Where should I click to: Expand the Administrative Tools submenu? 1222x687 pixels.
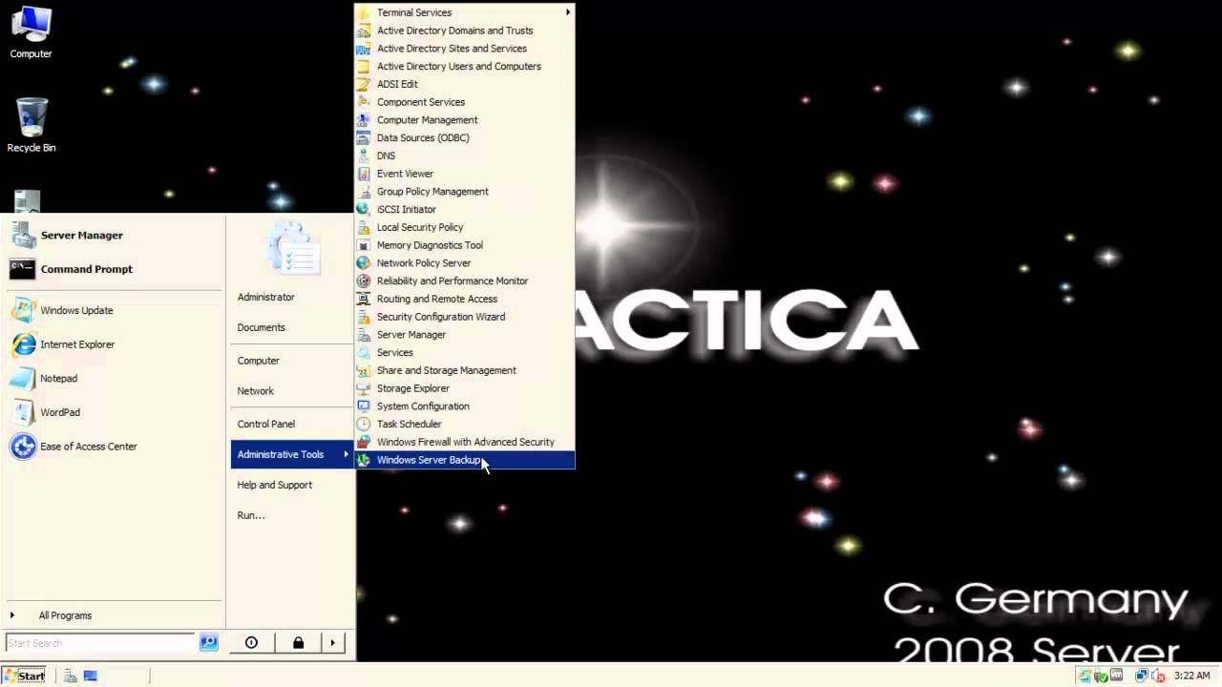(x=292, y=454)
